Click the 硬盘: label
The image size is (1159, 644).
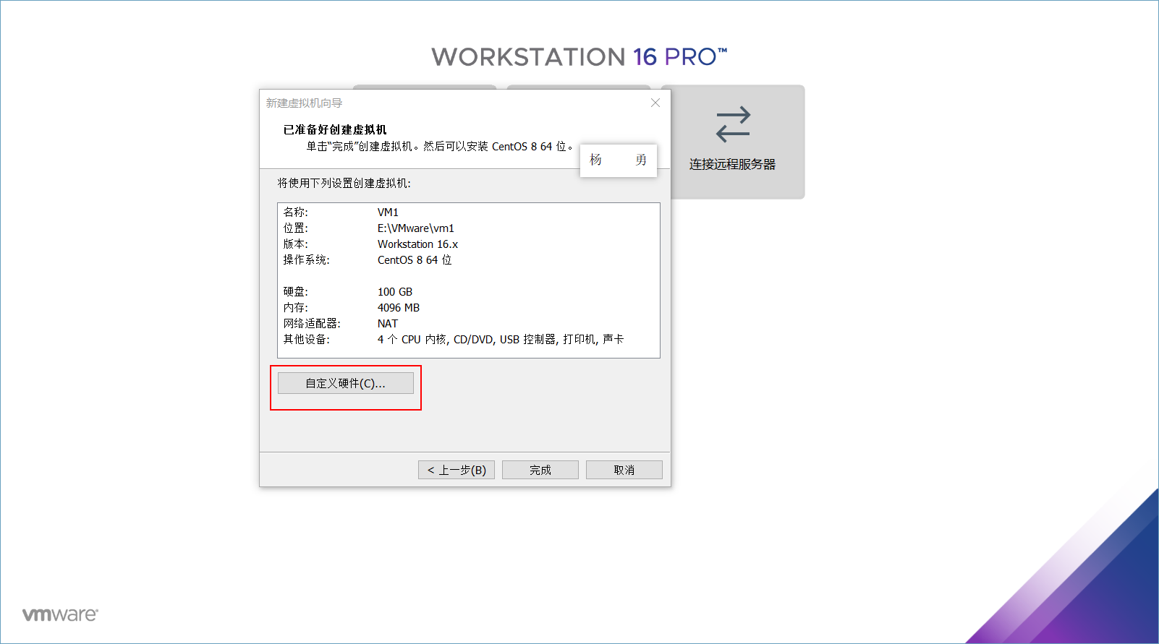296,291
